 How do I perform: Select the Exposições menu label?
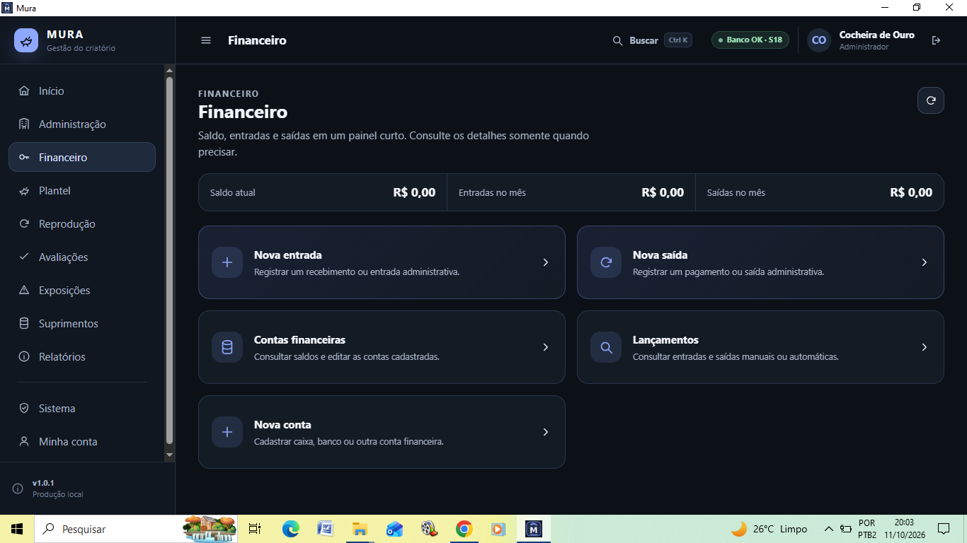(x=64, y=291)
